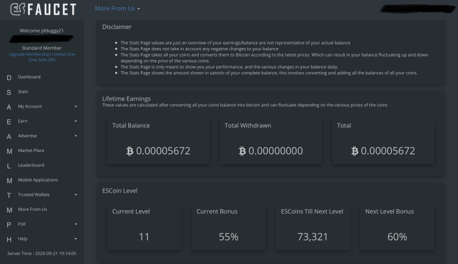Expand the Trusted Wallets submenu arrow

point(76,195)
